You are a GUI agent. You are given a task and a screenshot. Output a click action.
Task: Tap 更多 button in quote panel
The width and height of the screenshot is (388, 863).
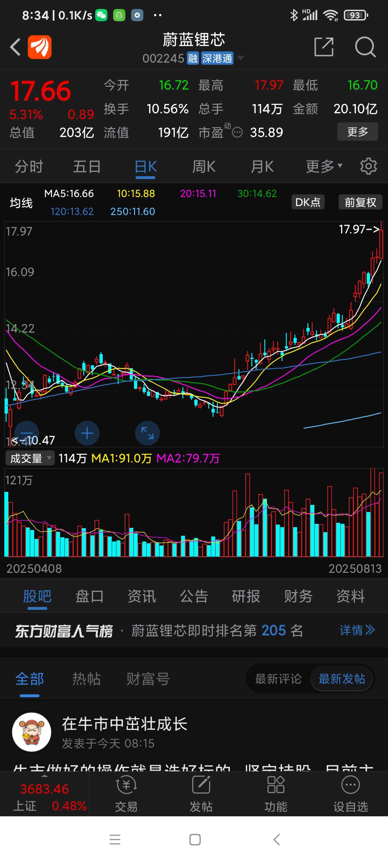(357, 132)
